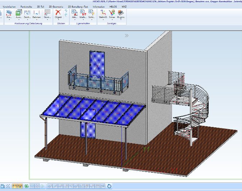Expand the double-chevron at top of viewport
Screen dimensions: 242x191
coord(126,36)
